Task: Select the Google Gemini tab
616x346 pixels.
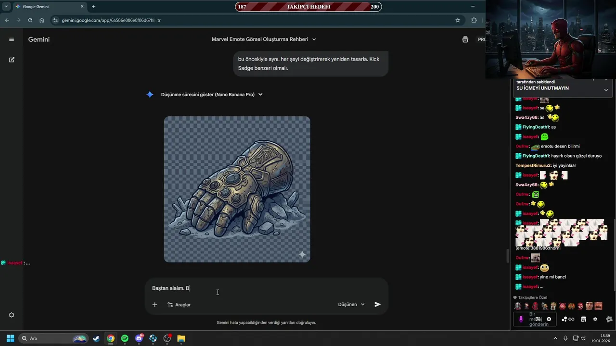Action: [49, 7]
